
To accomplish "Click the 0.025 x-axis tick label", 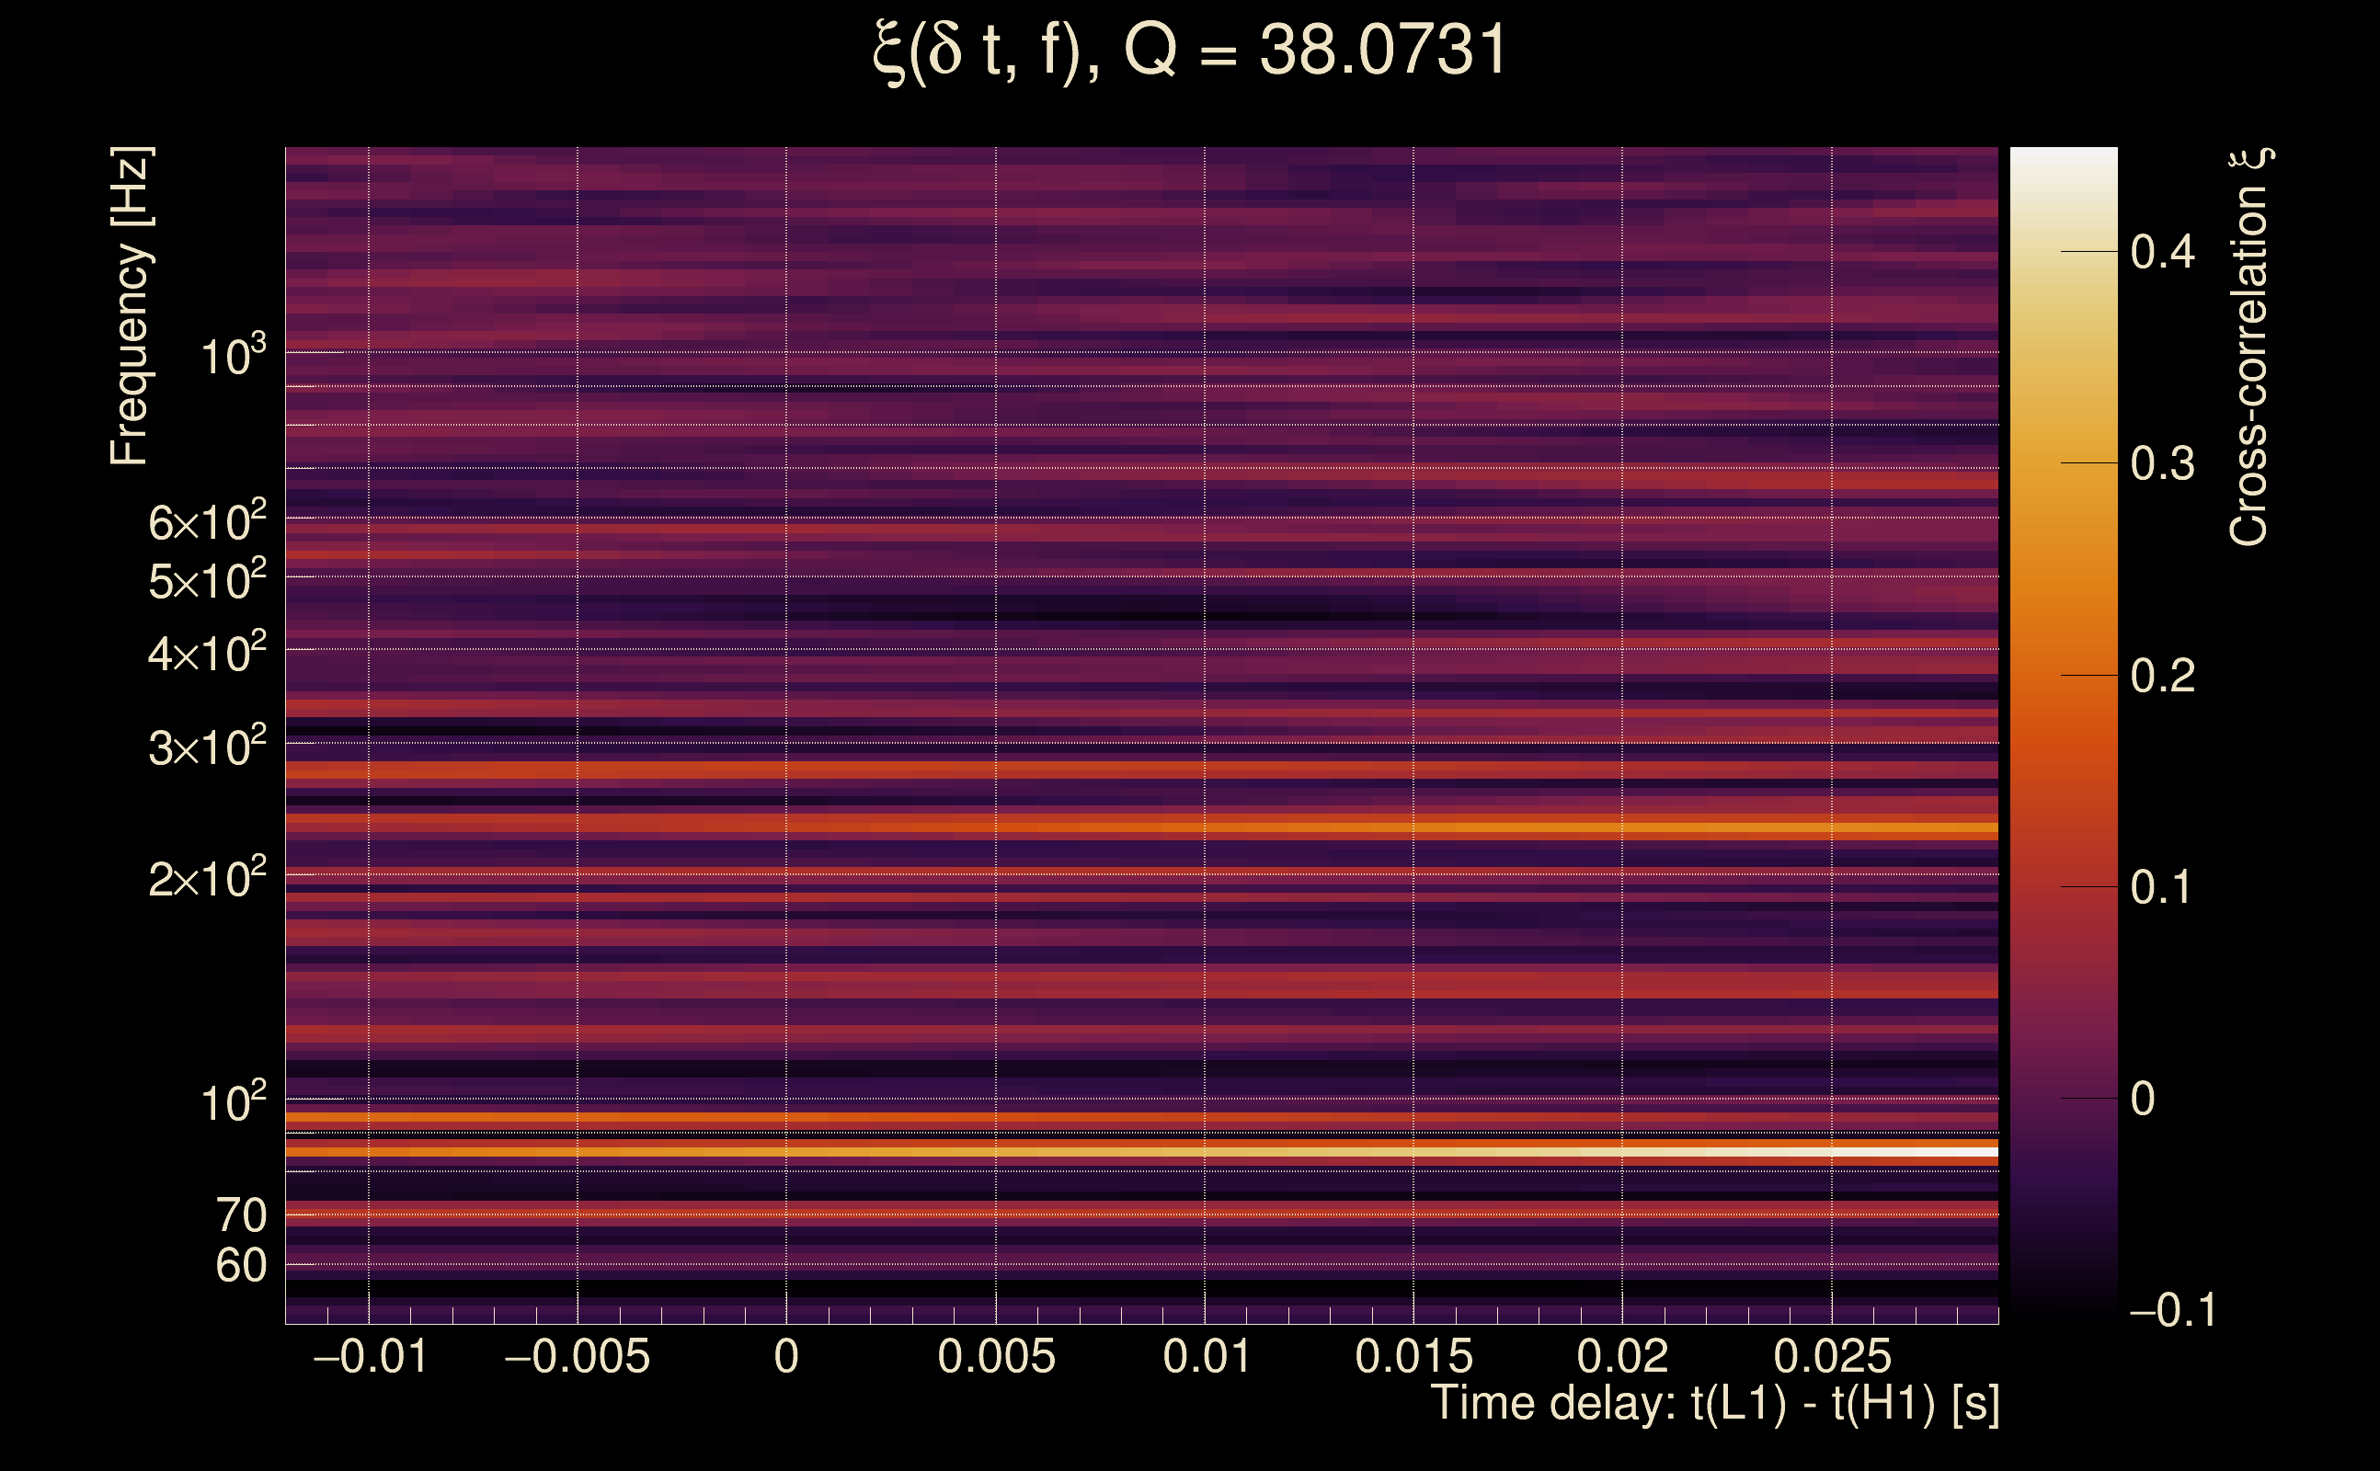I will click(1831, 1357).
